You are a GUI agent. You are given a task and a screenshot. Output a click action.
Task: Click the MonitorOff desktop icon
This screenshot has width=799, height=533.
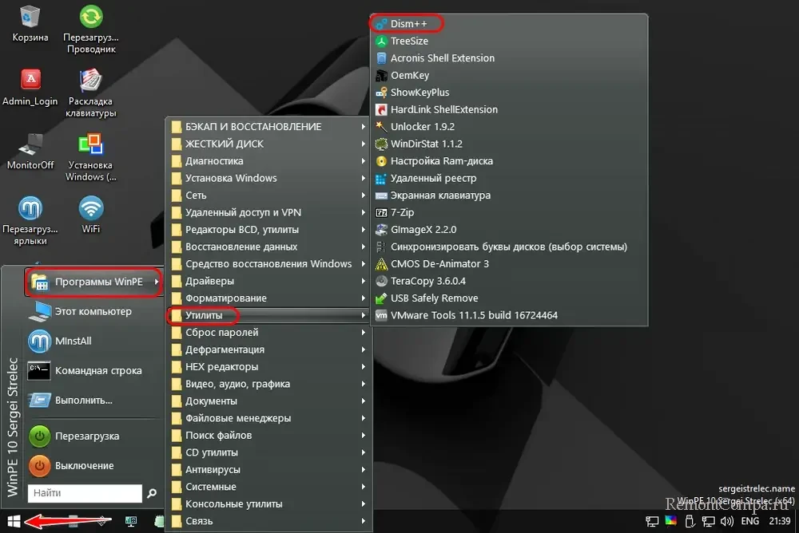(x=30, y=151)
